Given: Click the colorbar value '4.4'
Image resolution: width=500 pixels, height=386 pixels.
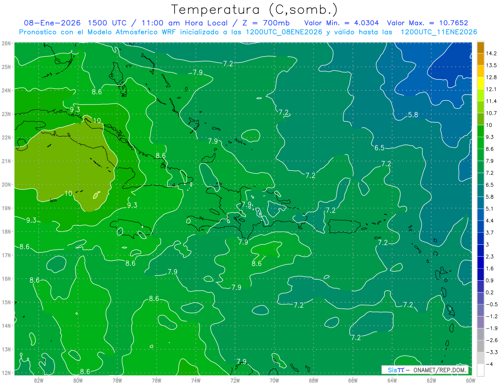Looking at the screenshot, I should click(x=490, y=220).
